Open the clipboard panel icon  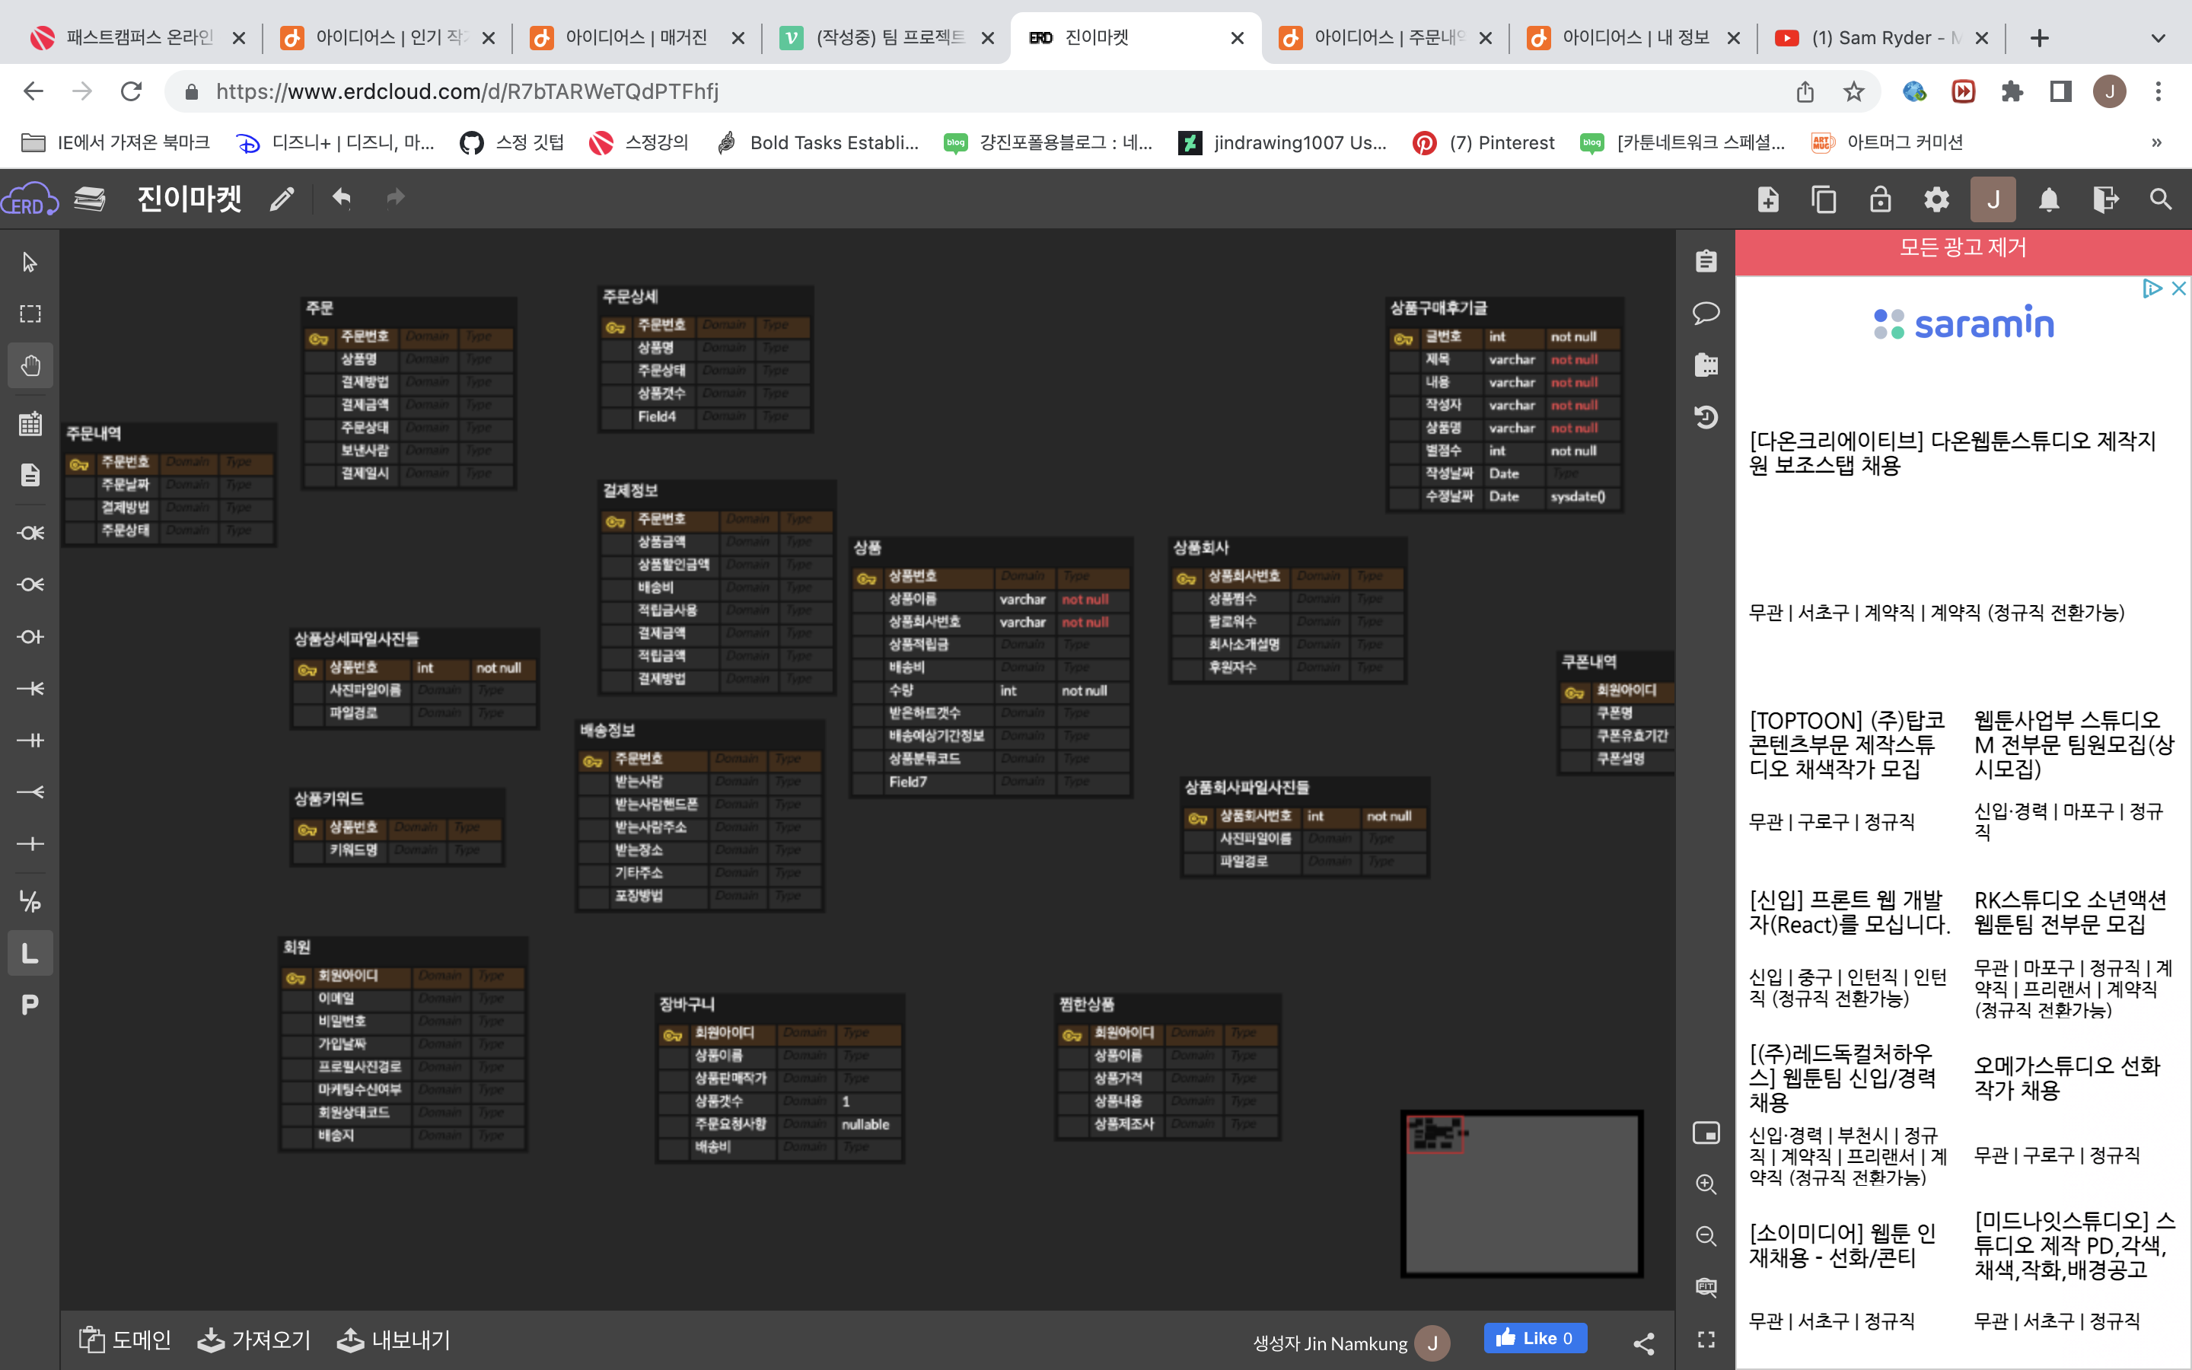pyautogui.click(x=1706, y=261)
